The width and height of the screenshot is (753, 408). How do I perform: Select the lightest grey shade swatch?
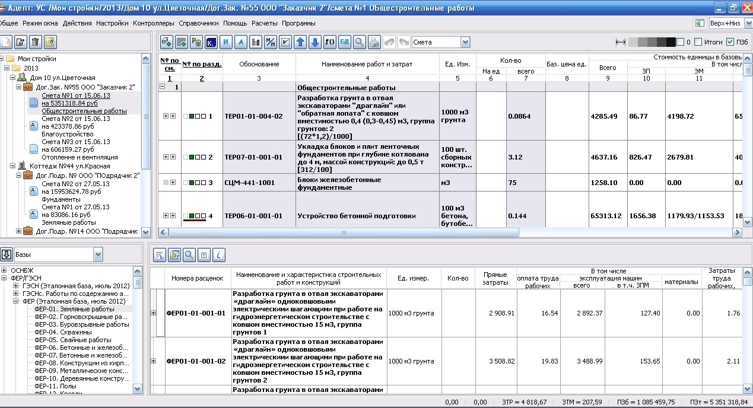tap(633, 42)
